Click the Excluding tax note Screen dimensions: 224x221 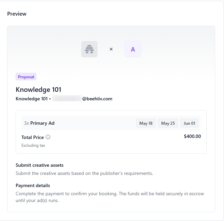pyautogui.click(x=33, y=145)
